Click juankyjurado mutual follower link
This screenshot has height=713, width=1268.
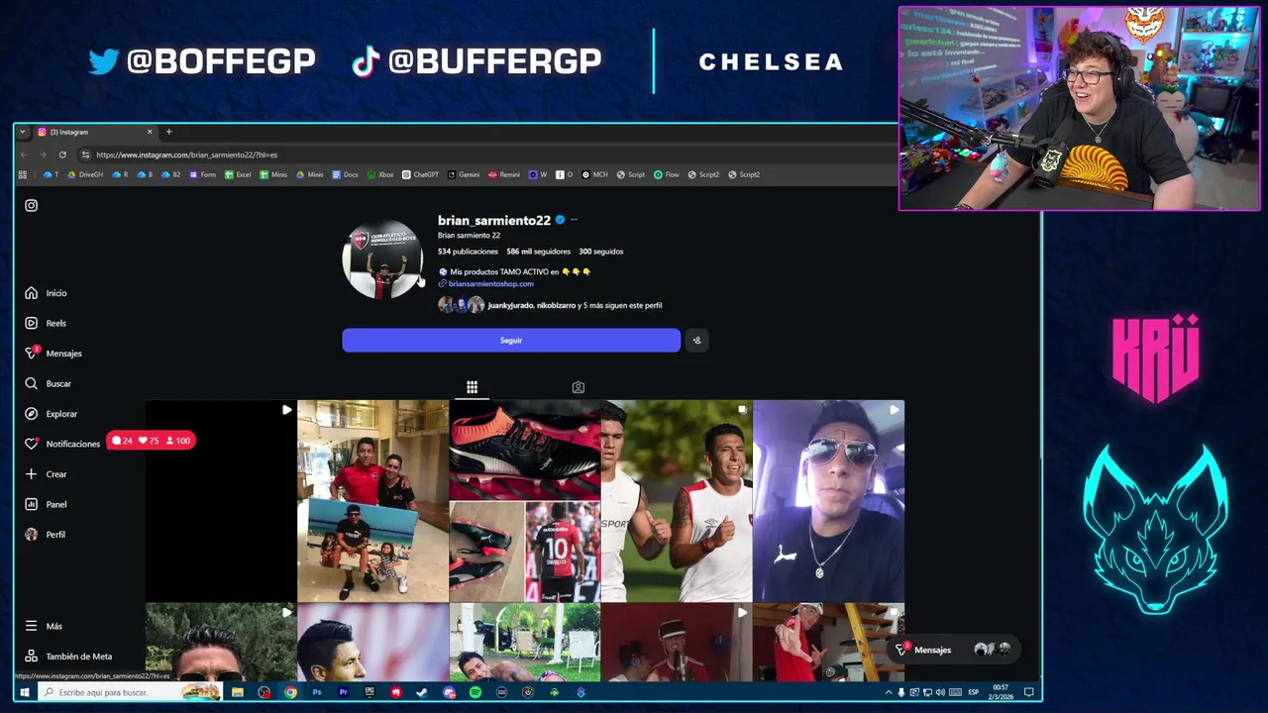pyautogui.click(x=510, y=306)
